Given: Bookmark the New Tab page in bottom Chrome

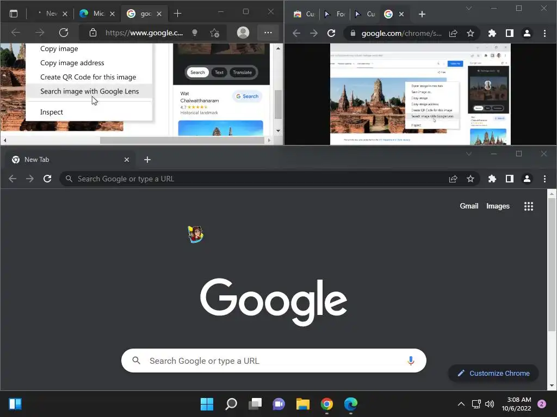Looking at the screenshot, I should [x=471, y=179].
